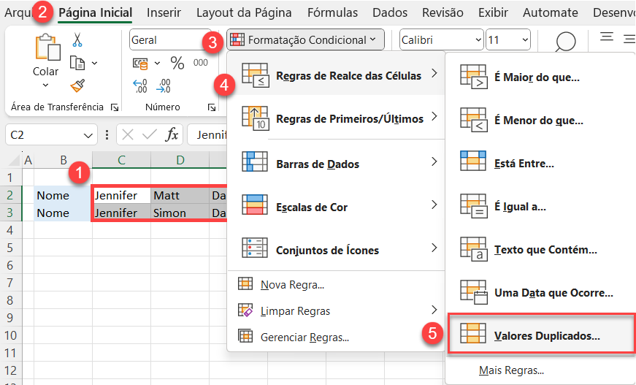Select row 7 header
The image size is (636, 385).
(10, 283)
